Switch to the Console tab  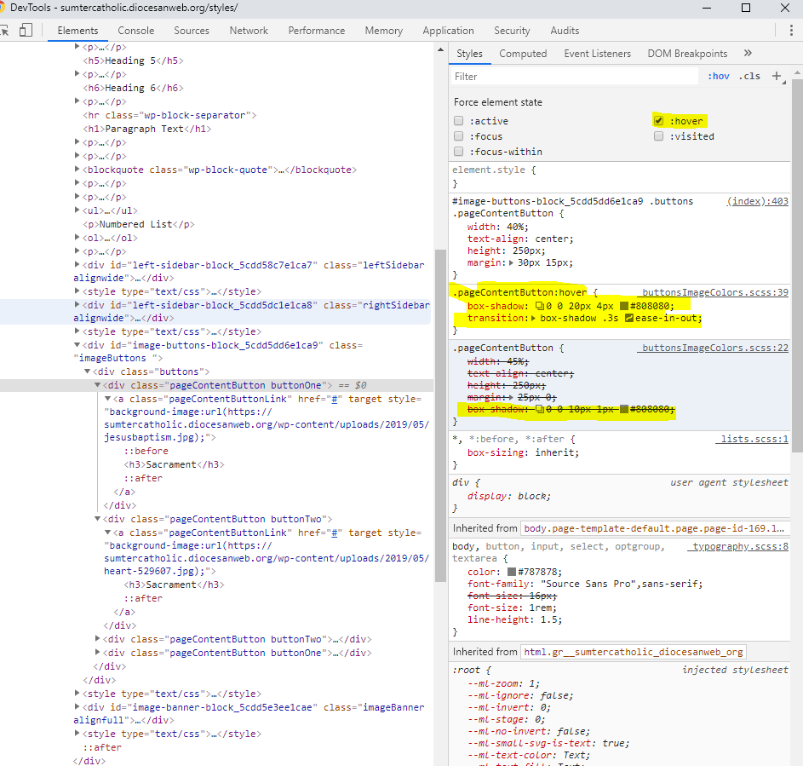135,31
